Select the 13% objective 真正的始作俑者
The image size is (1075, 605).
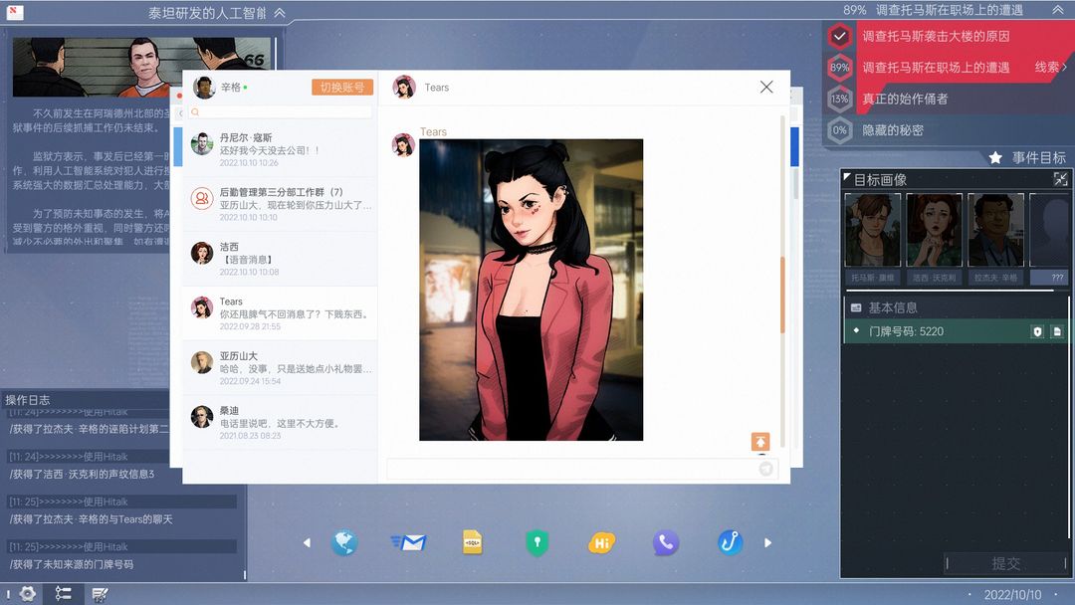click(904, 99)
